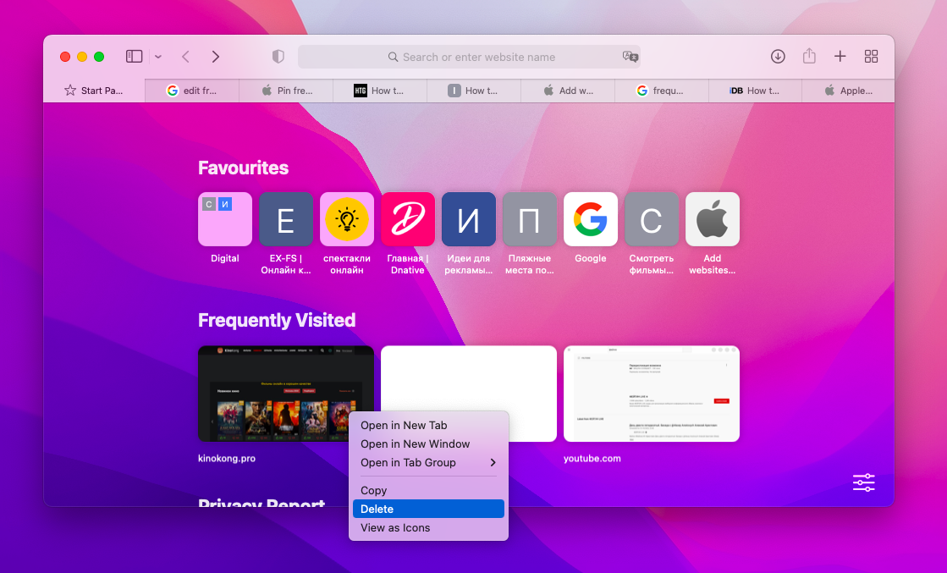Open the Share icon in toolbar
The height and width of the screenshot is (573, 947).
pos(809,56)
